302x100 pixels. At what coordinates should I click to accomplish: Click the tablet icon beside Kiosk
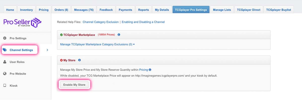point(5,86)
